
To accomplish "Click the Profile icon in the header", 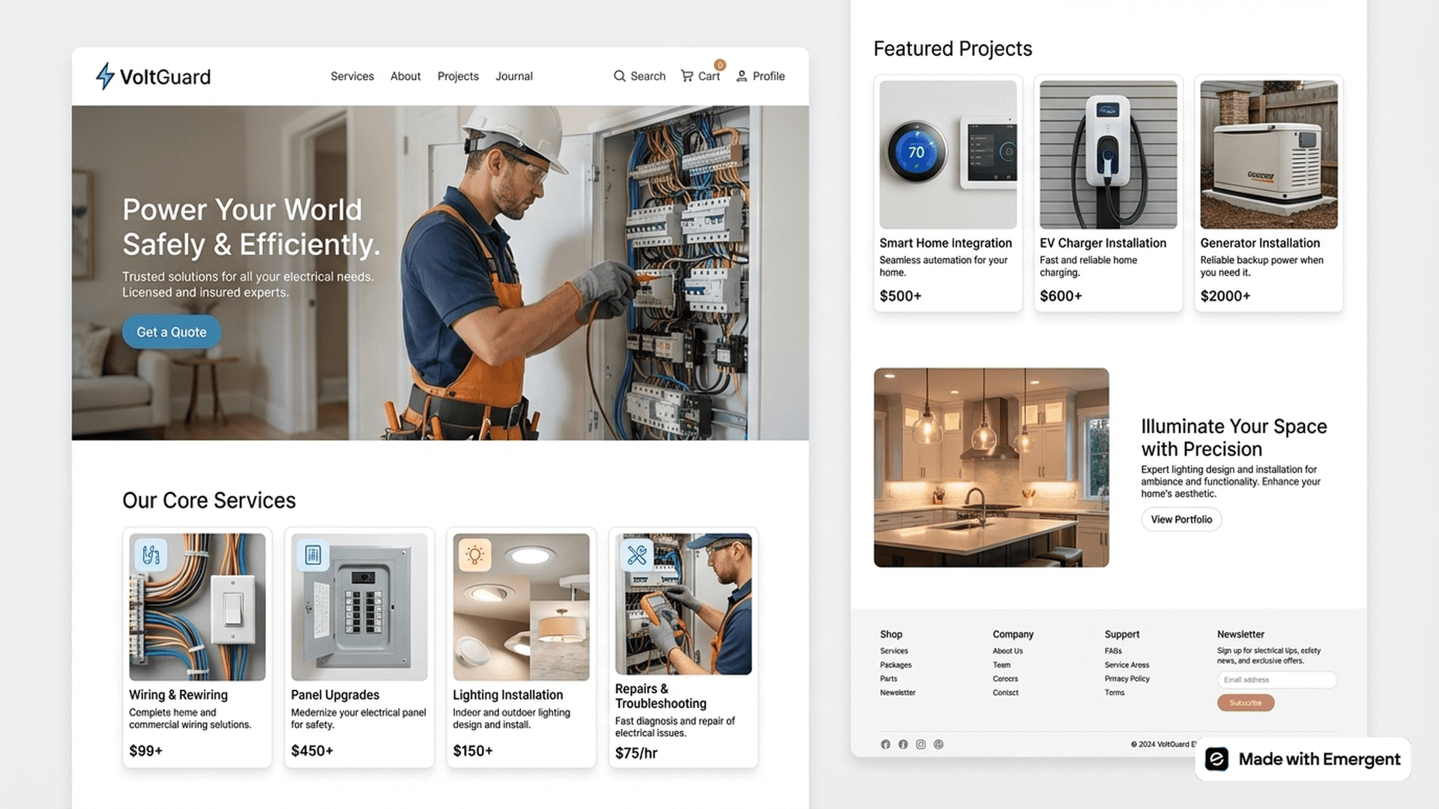I will tap(741, 76).
